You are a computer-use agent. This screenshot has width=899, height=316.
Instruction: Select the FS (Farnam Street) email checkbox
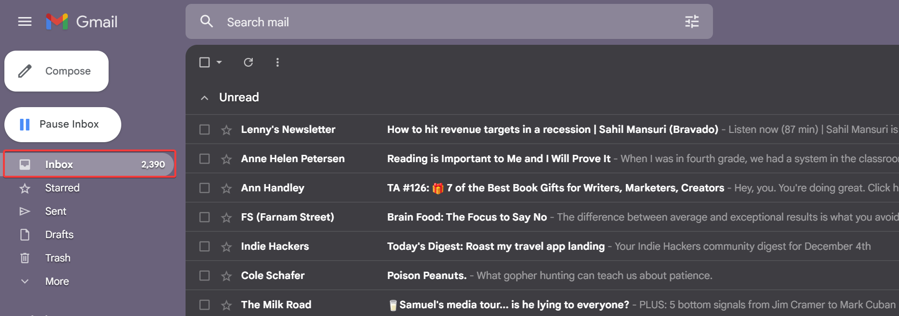click(205, 217)
